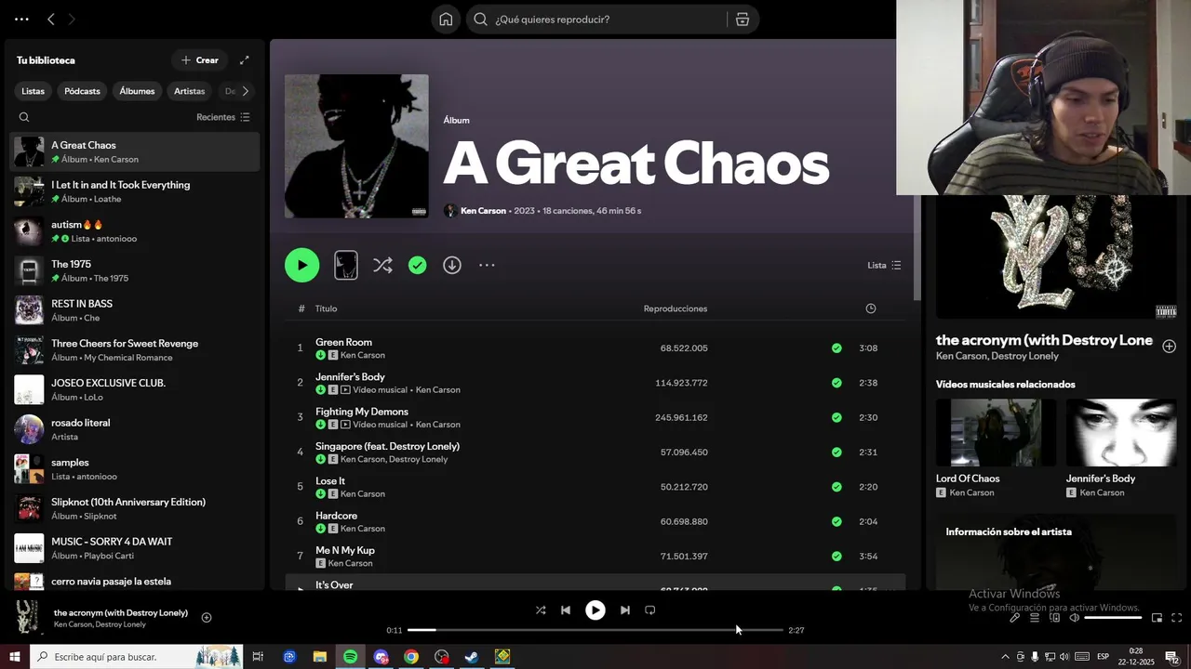
Task: Skip to previous track
Action: [566, 610]
